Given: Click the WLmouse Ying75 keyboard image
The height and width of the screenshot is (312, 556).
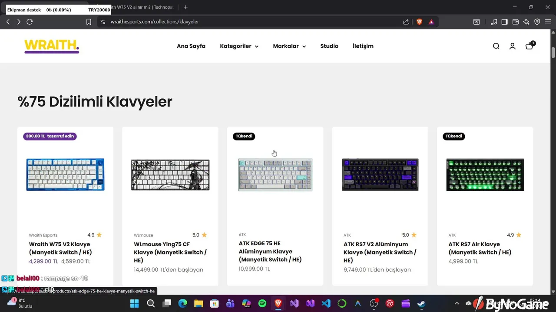Looking at the screenshot, I should click(x=170, y=175).
